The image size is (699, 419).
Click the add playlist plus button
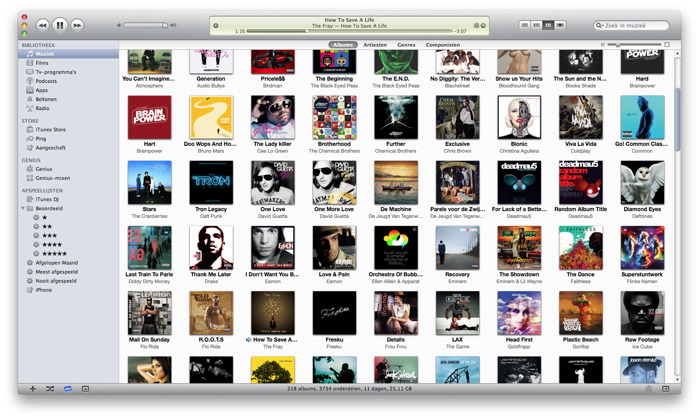click(x=33, y=389)
